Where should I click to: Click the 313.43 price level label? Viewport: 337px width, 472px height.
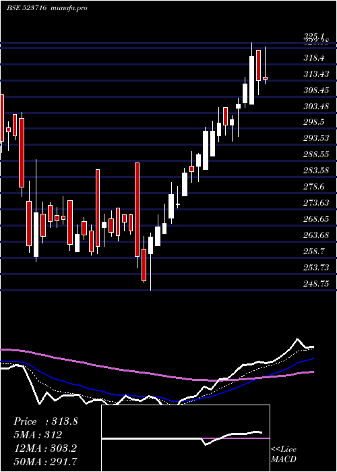pyautogui.click(x=316, y=73)
